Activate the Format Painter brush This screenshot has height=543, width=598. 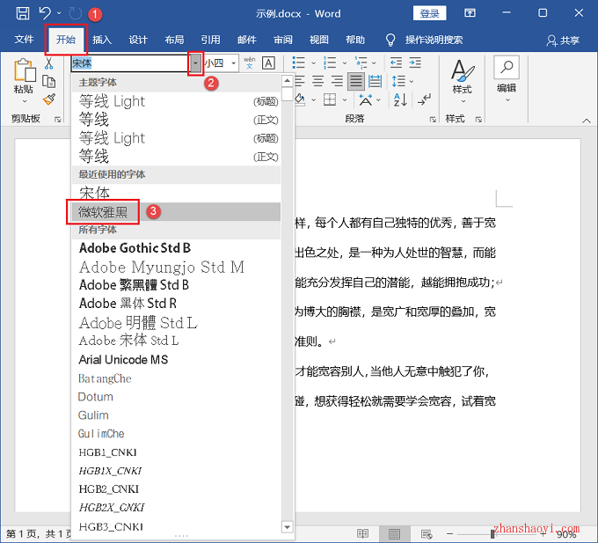(x=49, y=99)
